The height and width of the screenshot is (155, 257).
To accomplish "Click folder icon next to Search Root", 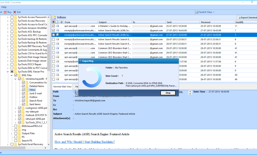I will tap(27, 101).
